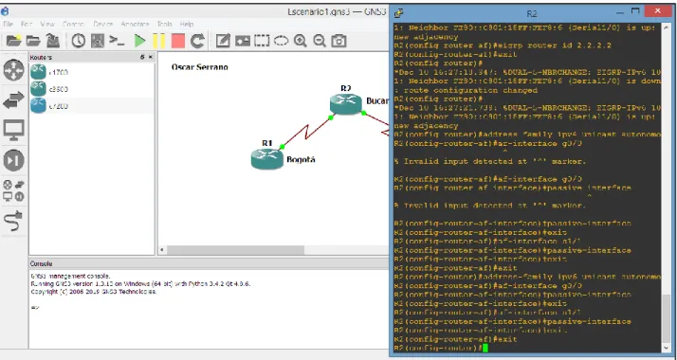Open the View menu
The width and height of the screenshot is (677, 360).
click(x=47, y=24)
